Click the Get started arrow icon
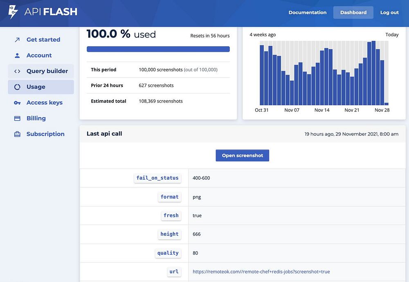Viewport: 409px width, 282px height. (17, 40)
